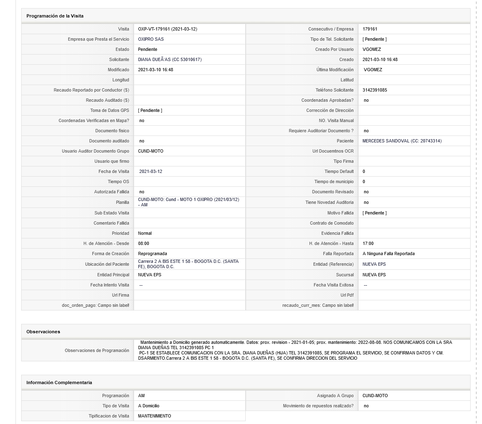This screenshot has width=482, height=424.
Task: Select Forma de Creación value Reprogramada
Action: [152, 254]
